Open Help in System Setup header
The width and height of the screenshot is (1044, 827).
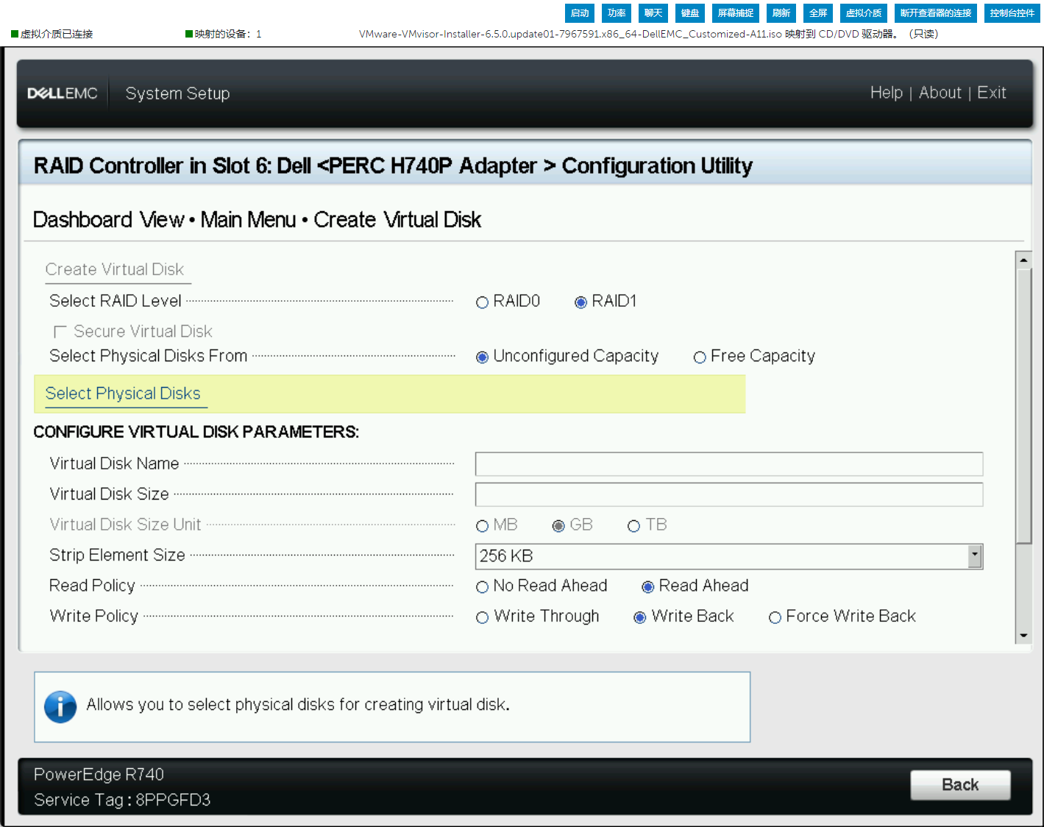coord(886,93)
